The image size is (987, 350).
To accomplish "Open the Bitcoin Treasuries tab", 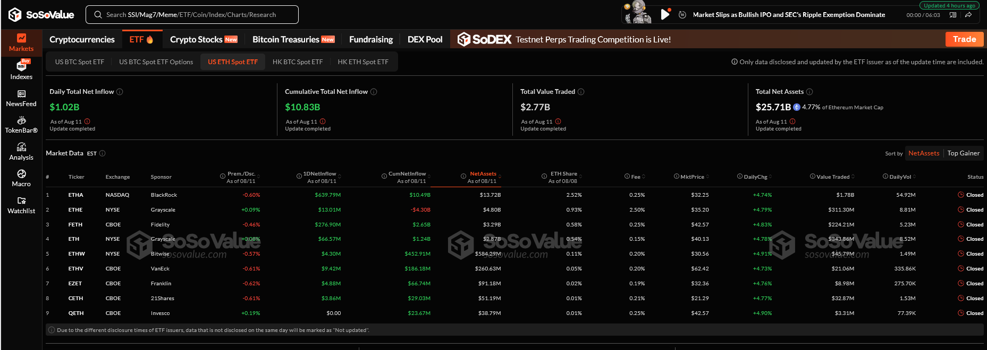I will click(293, 39).
